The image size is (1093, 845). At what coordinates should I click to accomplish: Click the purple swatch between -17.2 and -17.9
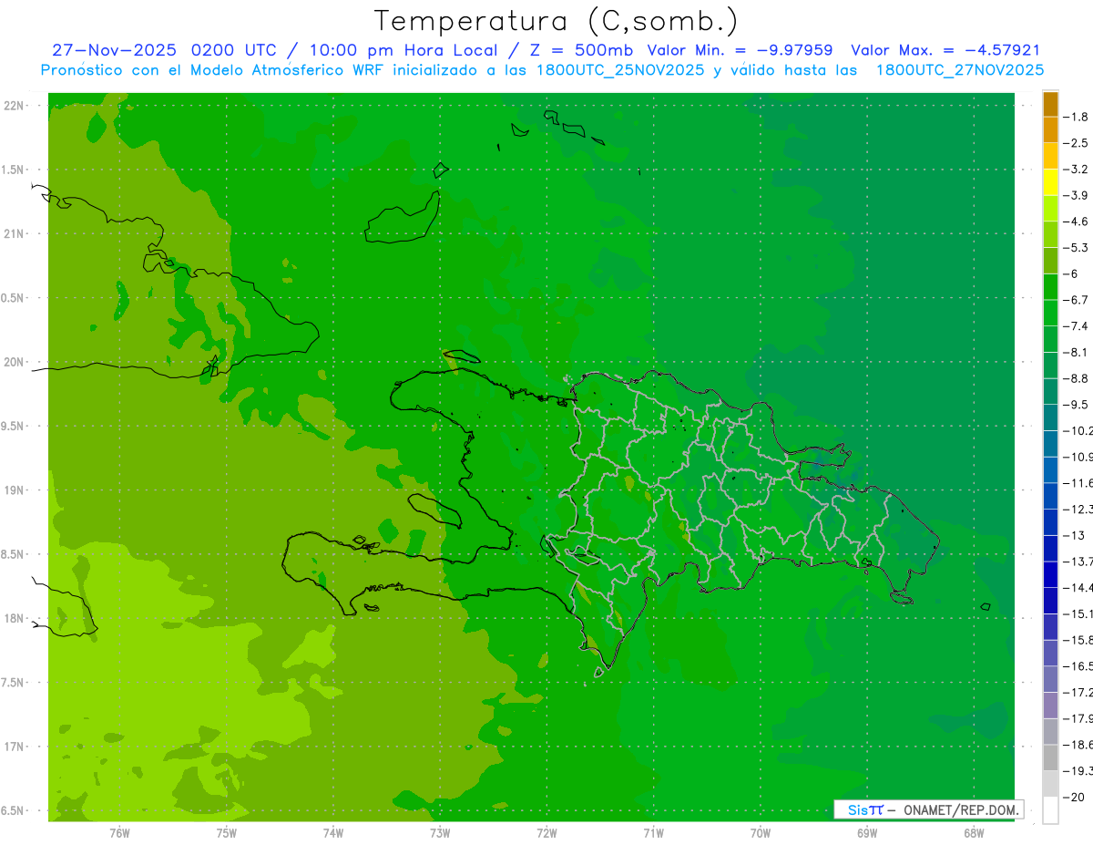1050,706
